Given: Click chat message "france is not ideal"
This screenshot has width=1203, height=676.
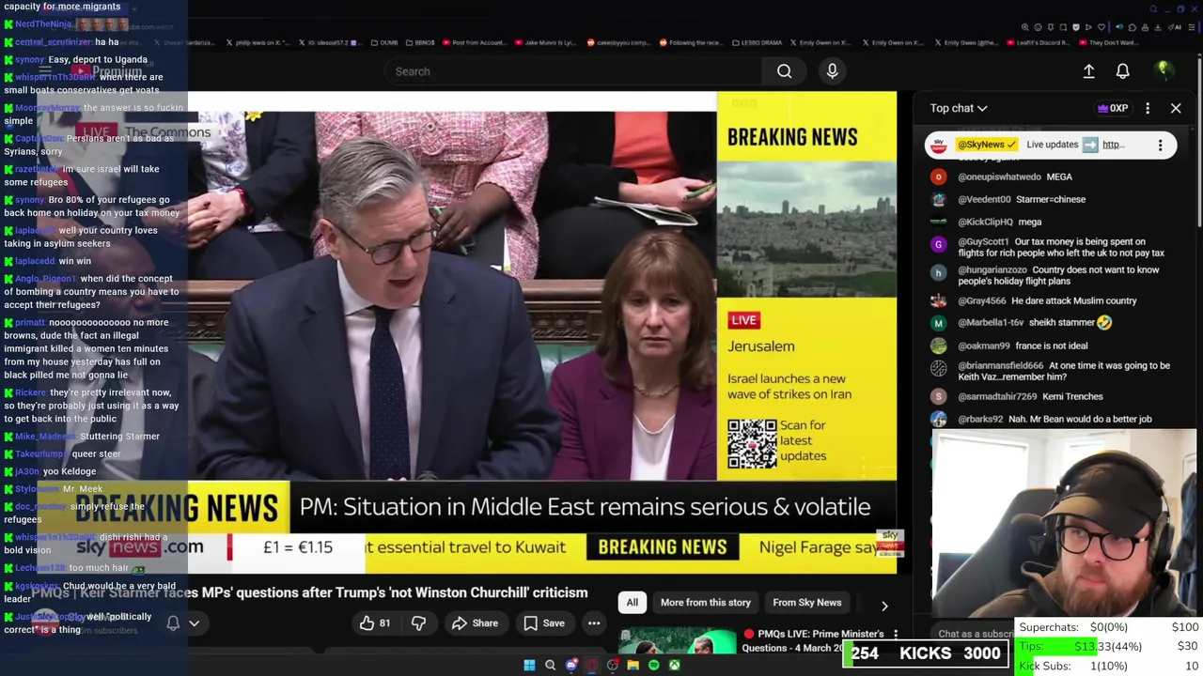Looking at the screenshot, I should 1051,346.
